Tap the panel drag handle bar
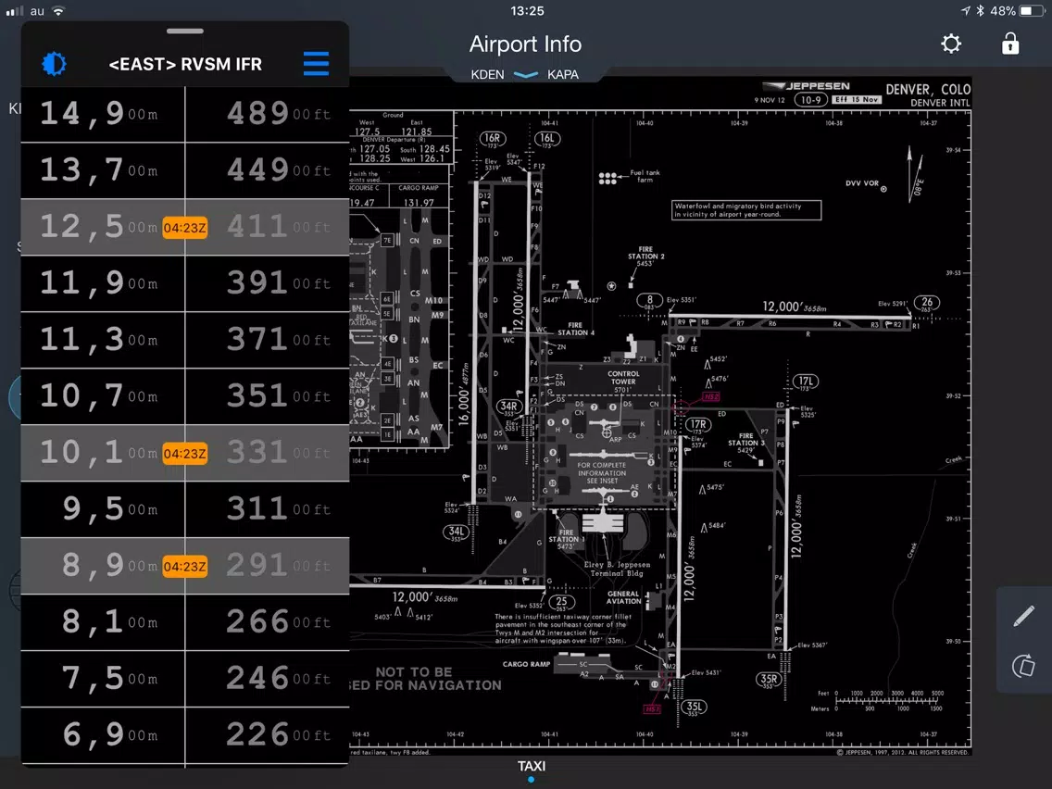This screenshot has width=1052, height=789. 185,31
